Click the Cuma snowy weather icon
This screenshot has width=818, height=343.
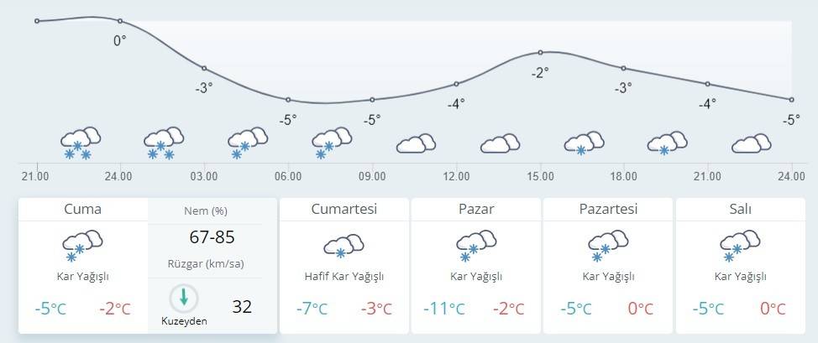(x=82, y=246)
